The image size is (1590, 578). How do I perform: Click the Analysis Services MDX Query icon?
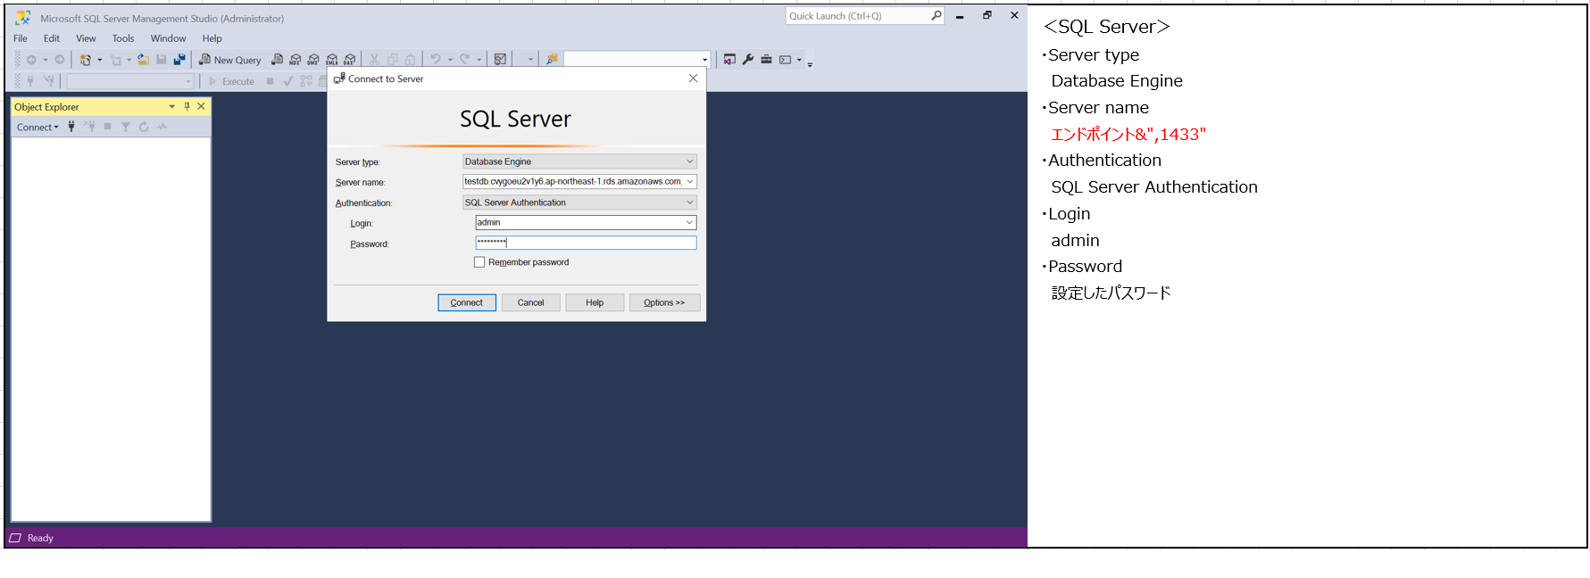pos(295,60)
